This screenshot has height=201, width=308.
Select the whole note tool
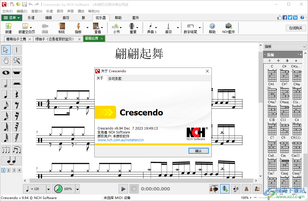(6, 73)
